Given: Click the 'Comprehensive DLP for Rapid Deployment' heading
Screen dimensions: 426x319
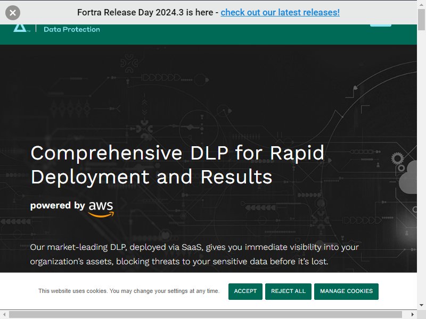Looking at the screenshot, I should pyautogui.click(x=177, y=165).
